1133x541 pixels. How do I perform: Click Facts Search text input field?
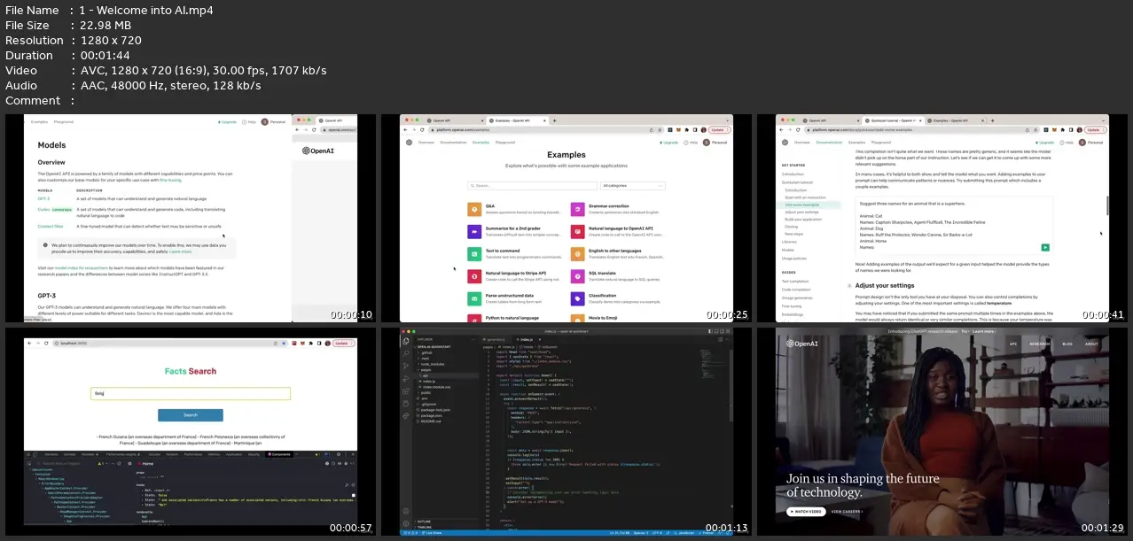191,393
